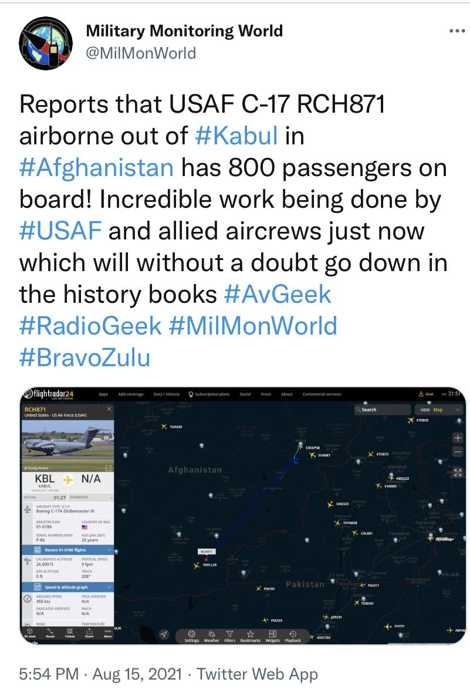This screenshot has width=470, height=696.
Task: Open the Subscription plans menu item
Action: point(209,394)
